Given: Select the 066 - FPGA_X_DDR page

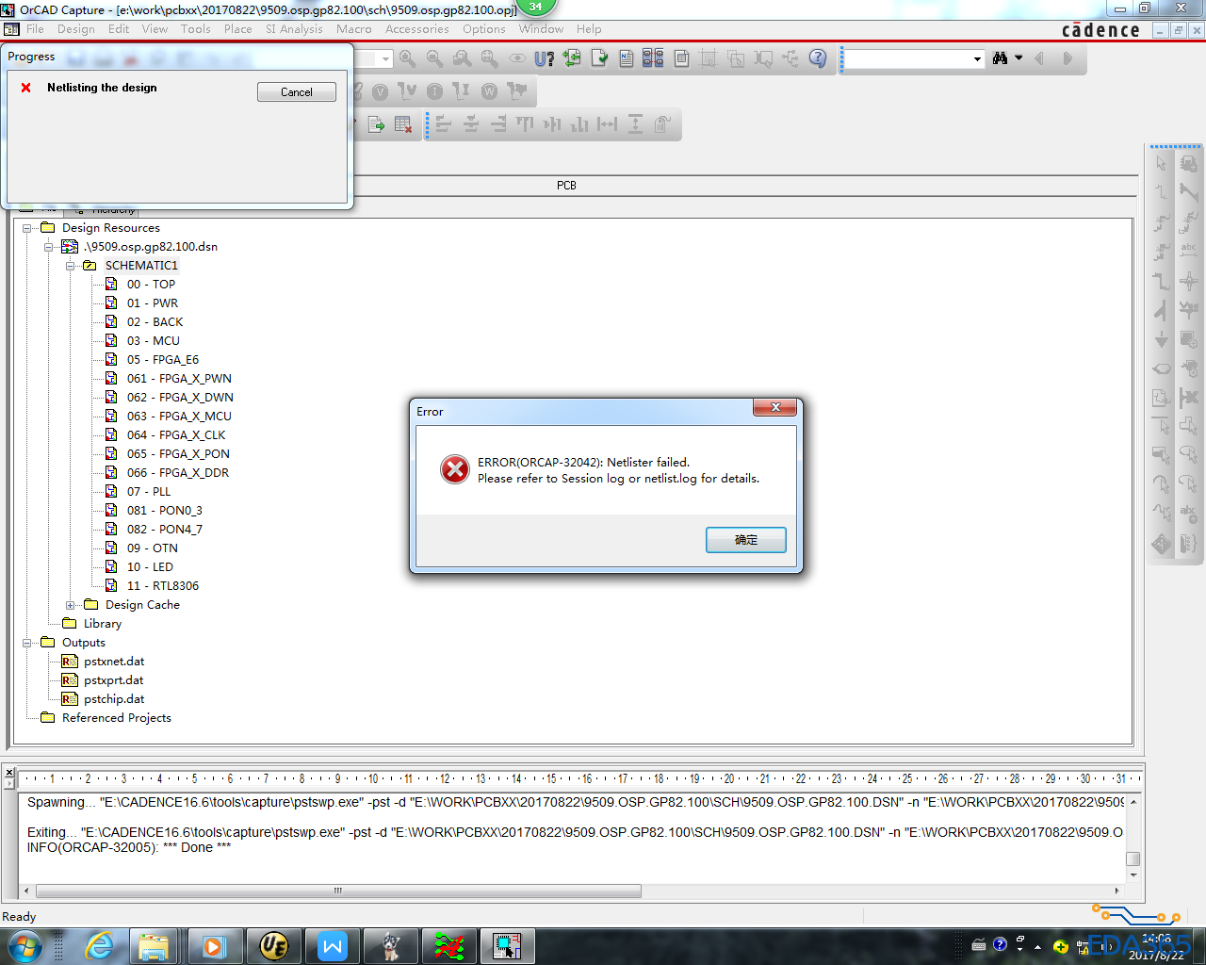Looking at the screenshot, I should point(178,473).
